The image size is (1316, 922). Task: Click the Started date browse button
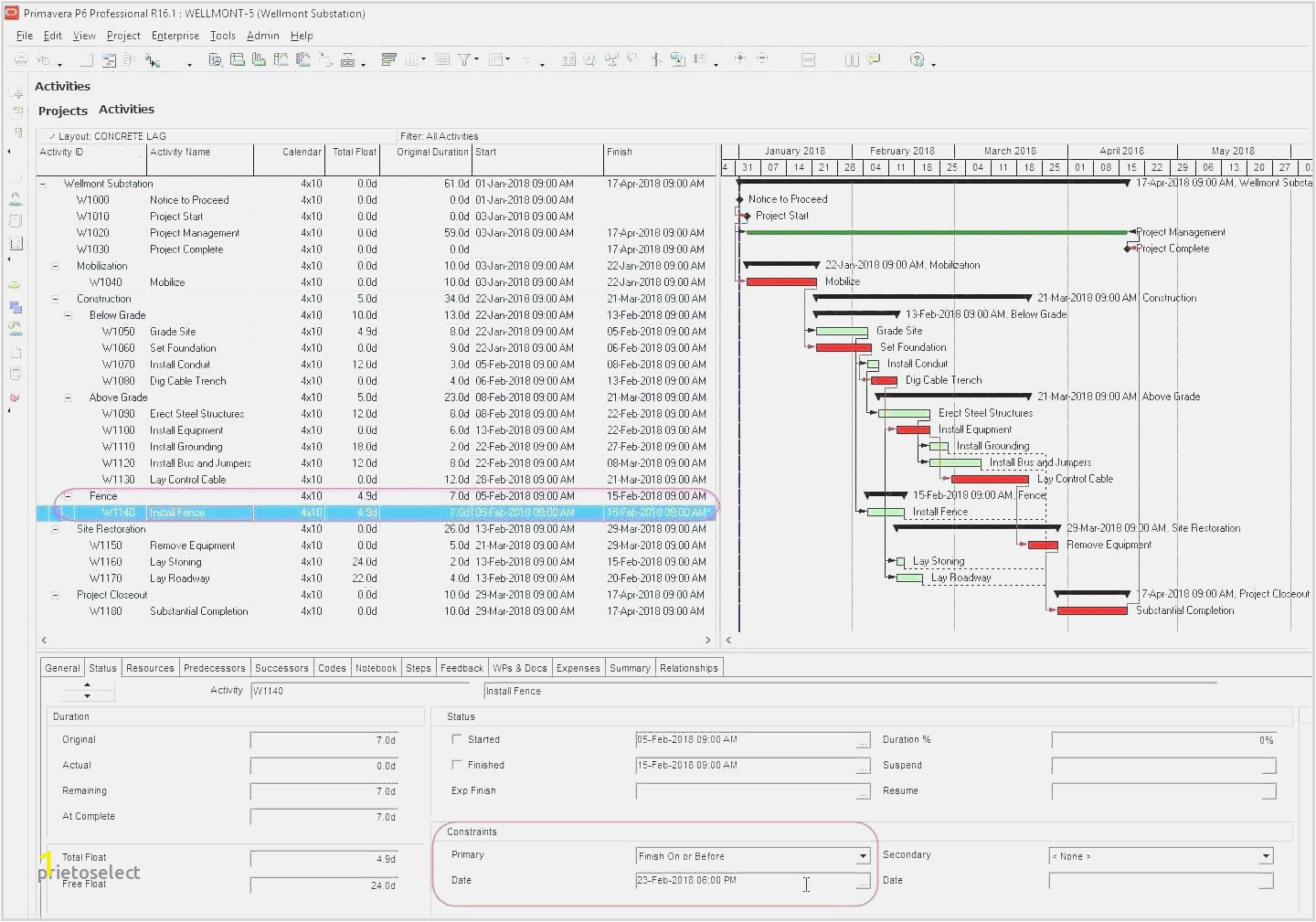[863, 740]
